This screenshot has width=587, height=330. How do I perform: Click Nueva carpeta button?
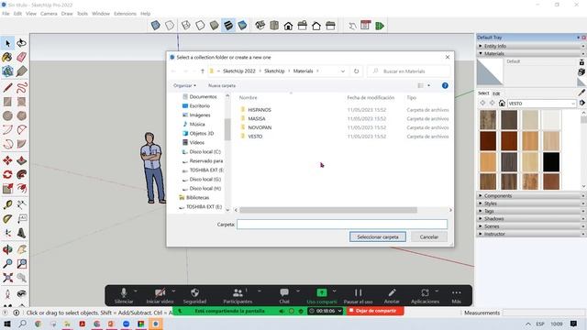(222, 85)
